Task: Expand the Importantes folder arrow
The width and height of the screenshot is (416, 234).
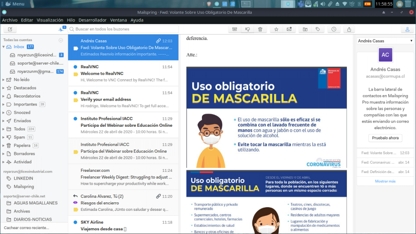Action: point(3,104)
